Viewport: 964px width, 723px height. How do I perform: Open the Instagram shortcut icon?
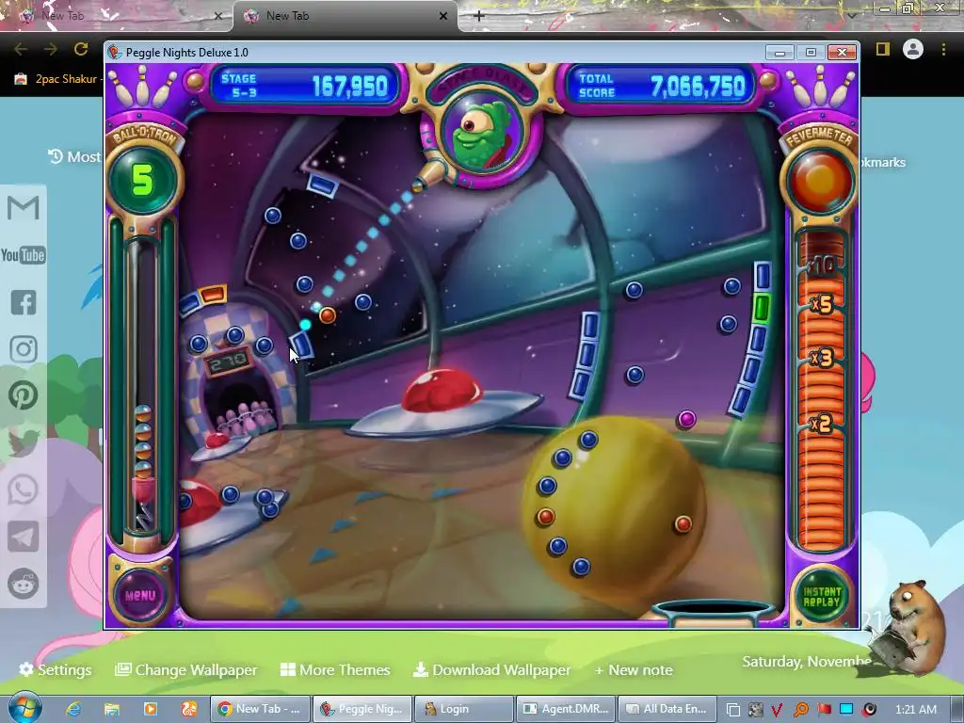click(x=24, y=349)
